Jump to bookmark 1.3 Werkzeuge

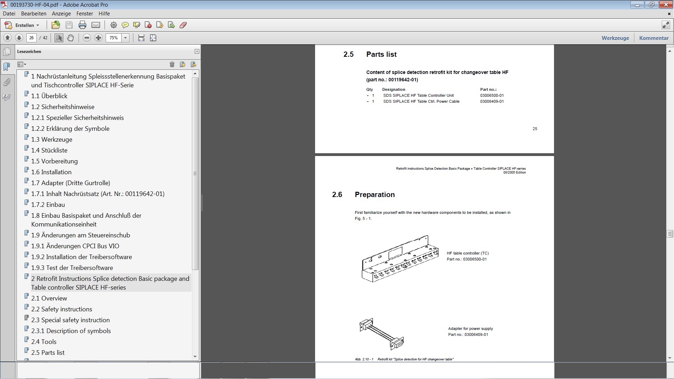[x=52, y=140]
